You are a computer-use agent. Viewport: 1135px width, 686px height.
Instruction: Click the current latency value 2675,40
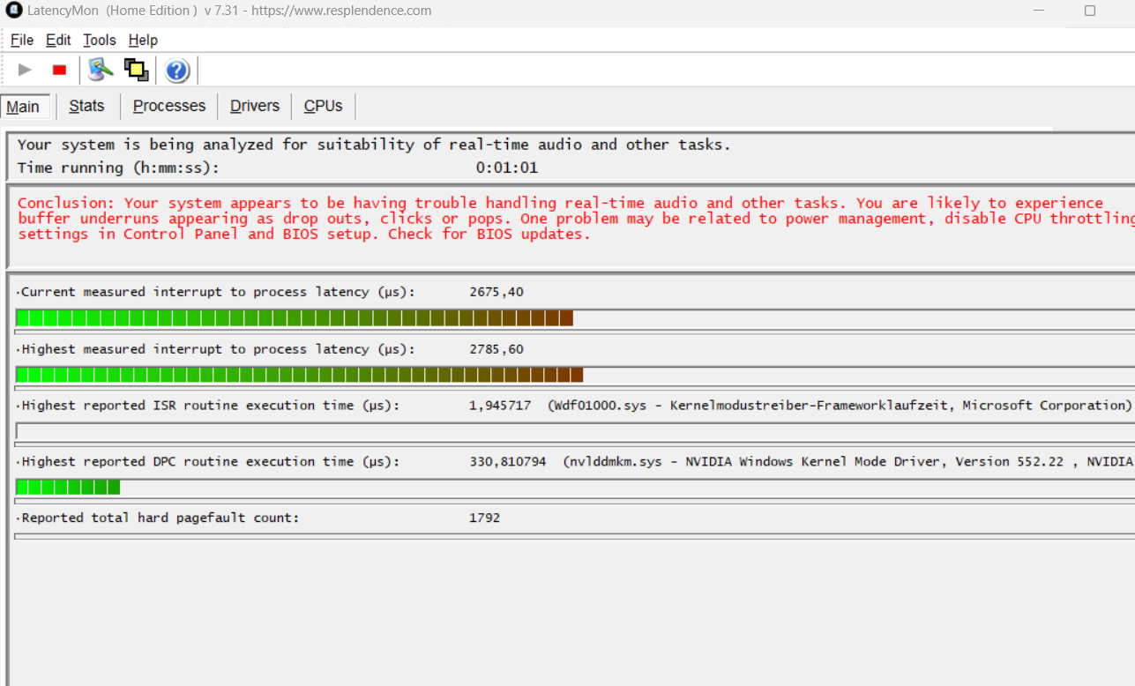click(497, 292)
